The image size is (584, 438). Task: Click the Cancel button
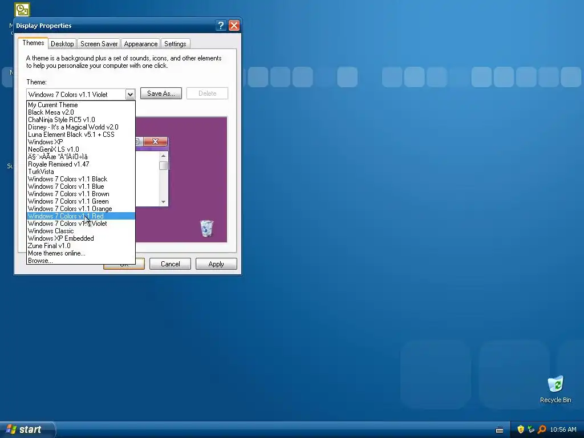pyautogui.click(x=170, y=264)
